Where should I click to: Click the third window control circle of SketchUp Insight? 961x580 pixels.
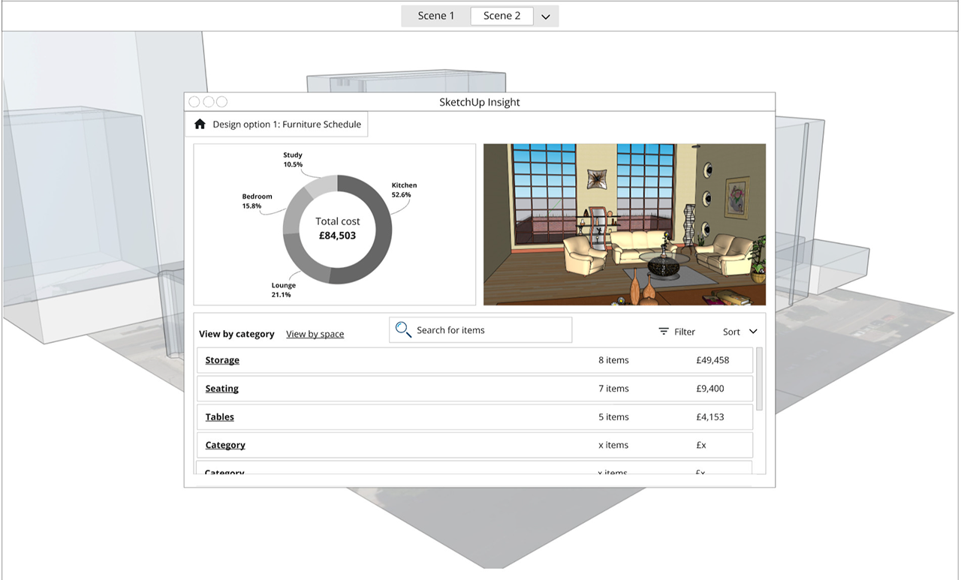221,102
